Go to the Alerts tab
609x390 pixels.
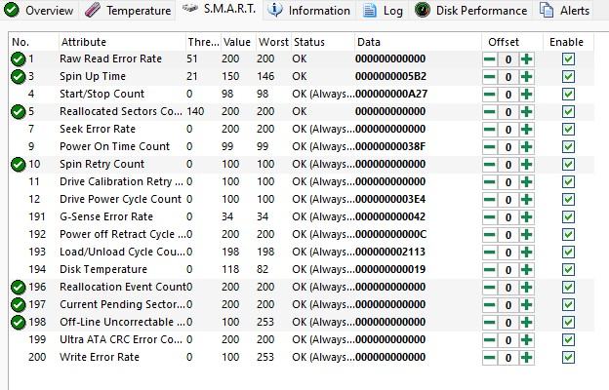[x=565, y=11]
